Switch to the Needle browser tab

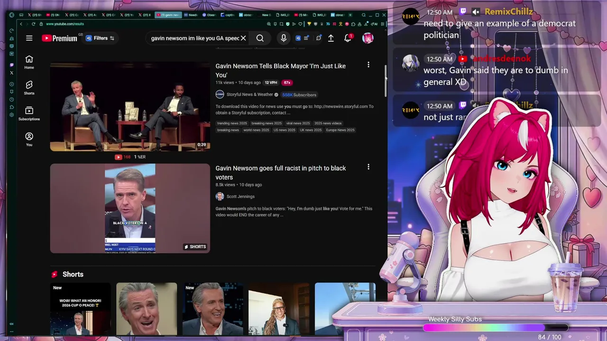pyautogui.click(x=191, y=15)
